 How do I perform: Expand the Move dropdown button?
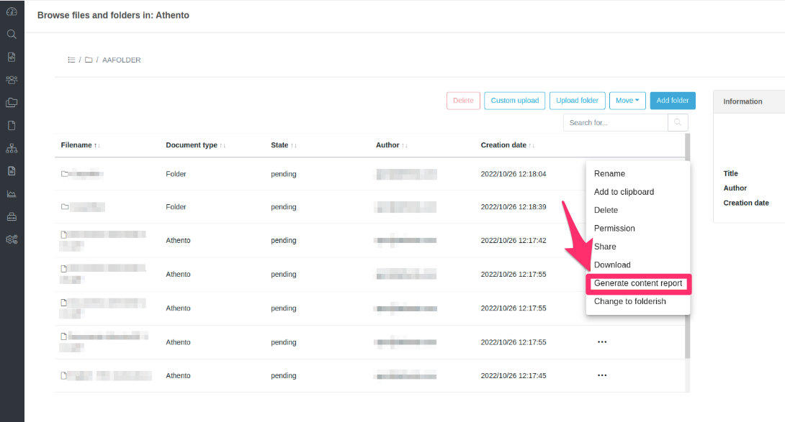point(627,101)
